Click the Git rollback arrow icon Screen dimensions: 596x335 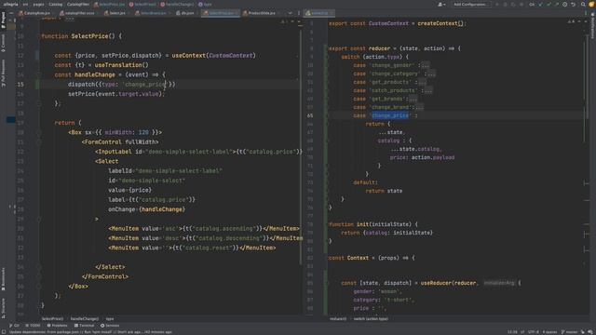[x=574, y=4]
